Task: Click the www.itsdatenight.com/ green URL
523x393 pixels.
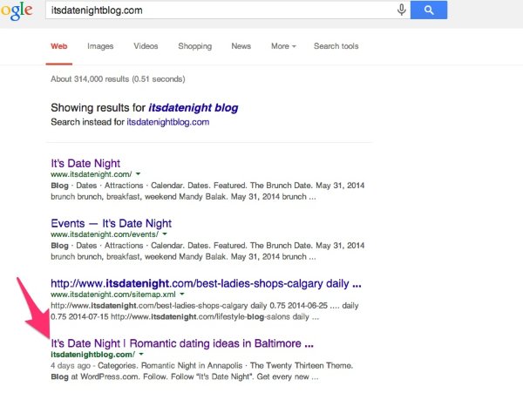Action: [91, 174]
